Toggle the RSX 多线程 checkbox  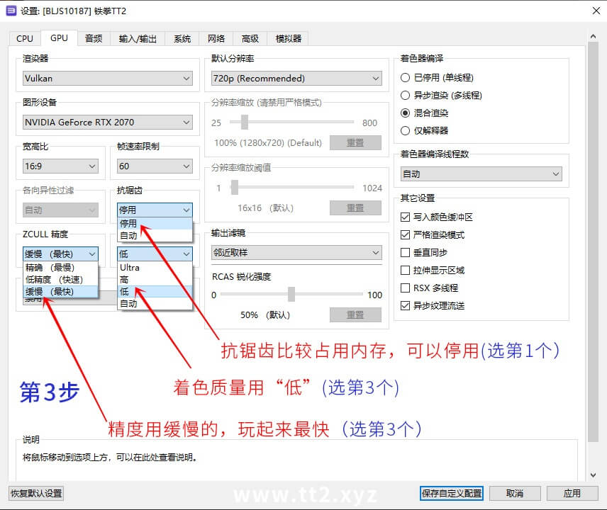(x=406, y=288)
